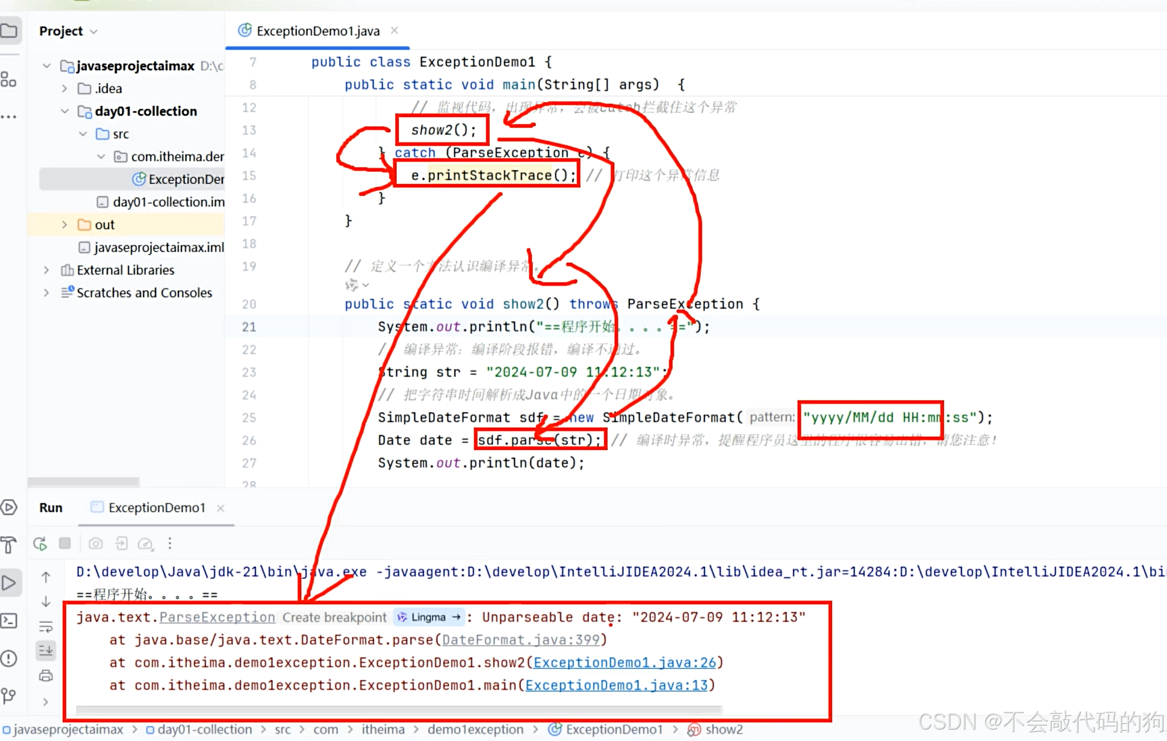The height and width of the screenshot is (741, 1167).
Task: Click External Libraries in project tree
Action: coord(125,270)
